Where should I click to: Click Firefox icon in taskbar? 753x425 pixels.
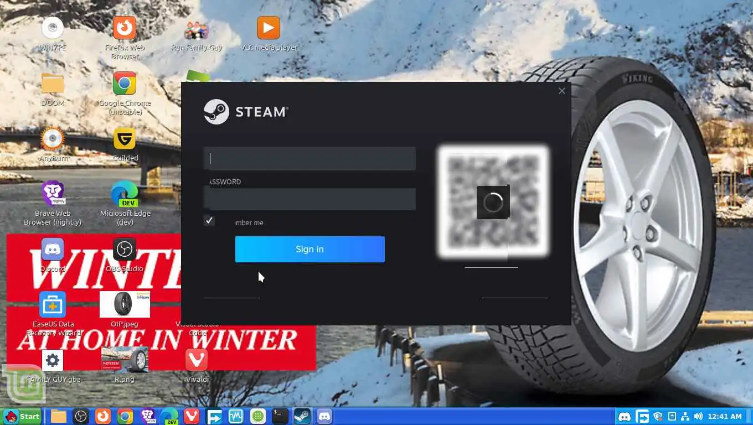coord(103,416)
